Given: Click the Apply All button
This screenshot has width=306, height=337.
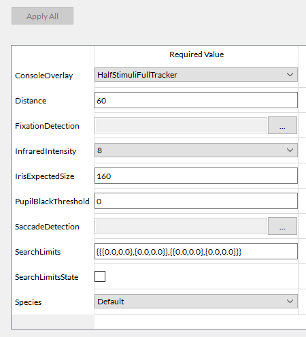Looking at the screenshot, I should click(42, 16).
